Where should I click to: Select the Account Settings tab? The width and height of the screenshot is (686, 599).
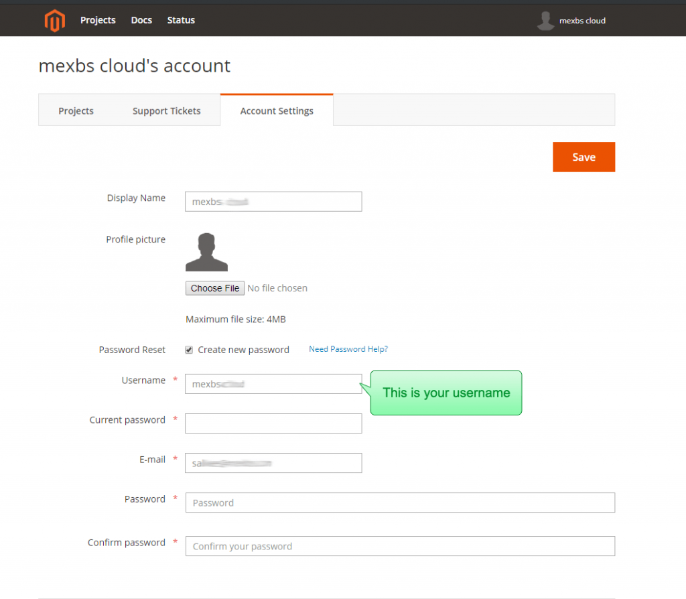click(277, 111)
